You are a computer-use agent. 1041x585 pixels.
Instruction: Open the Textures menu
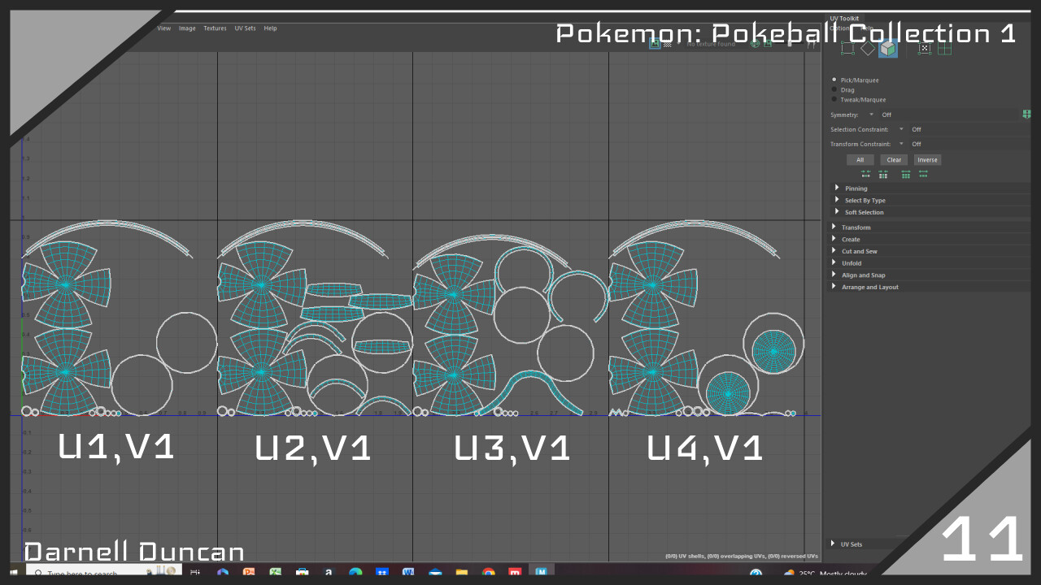coord(215,28)
